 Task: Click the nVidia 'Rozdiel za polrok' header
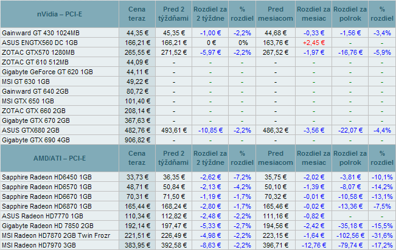pyautogui.click(x=350, y=14)
